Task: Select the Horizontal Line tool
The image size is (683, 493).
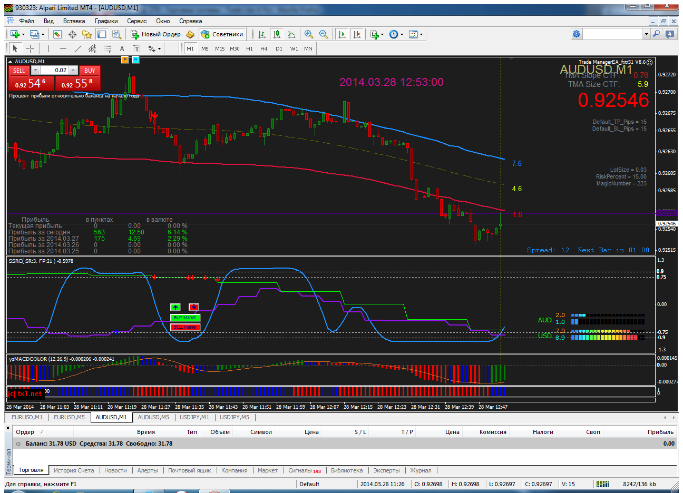Action: tap(63, 48)
